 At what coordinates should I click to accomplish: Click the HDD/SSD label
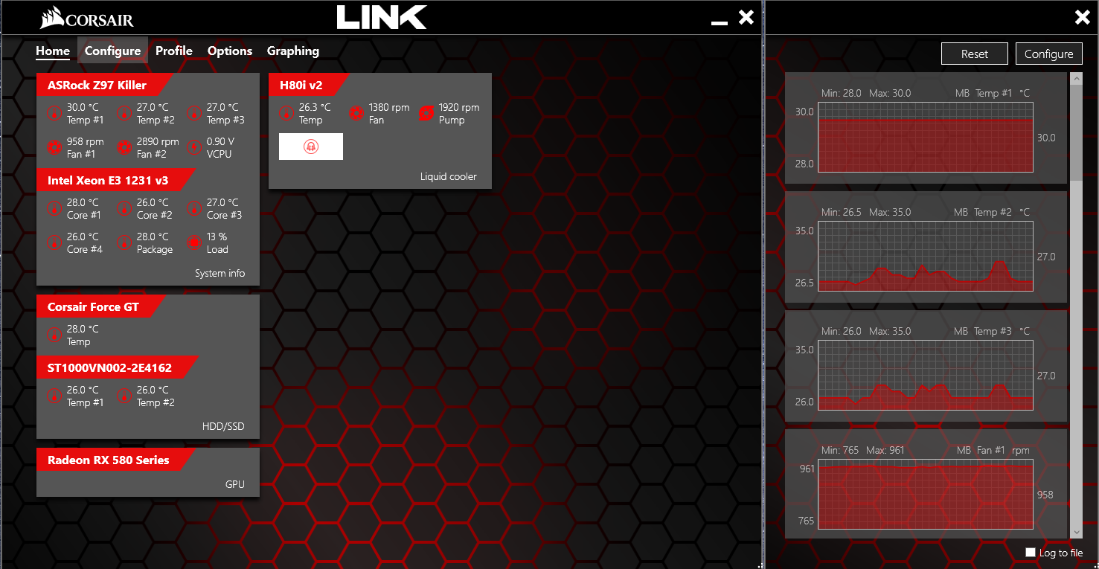223,426
